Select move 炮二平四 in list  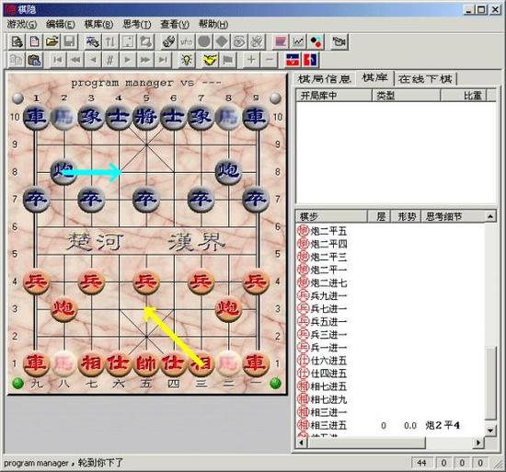[323, 244]
